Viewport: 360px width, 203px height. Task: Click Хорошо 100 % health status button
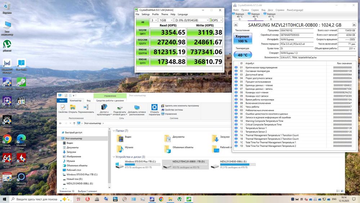[x=242, y=39]
